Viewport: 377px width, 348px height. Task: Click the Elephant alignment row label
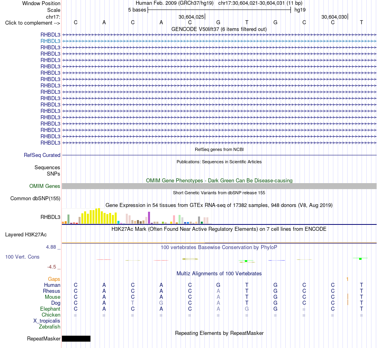[x=50, y=309]
